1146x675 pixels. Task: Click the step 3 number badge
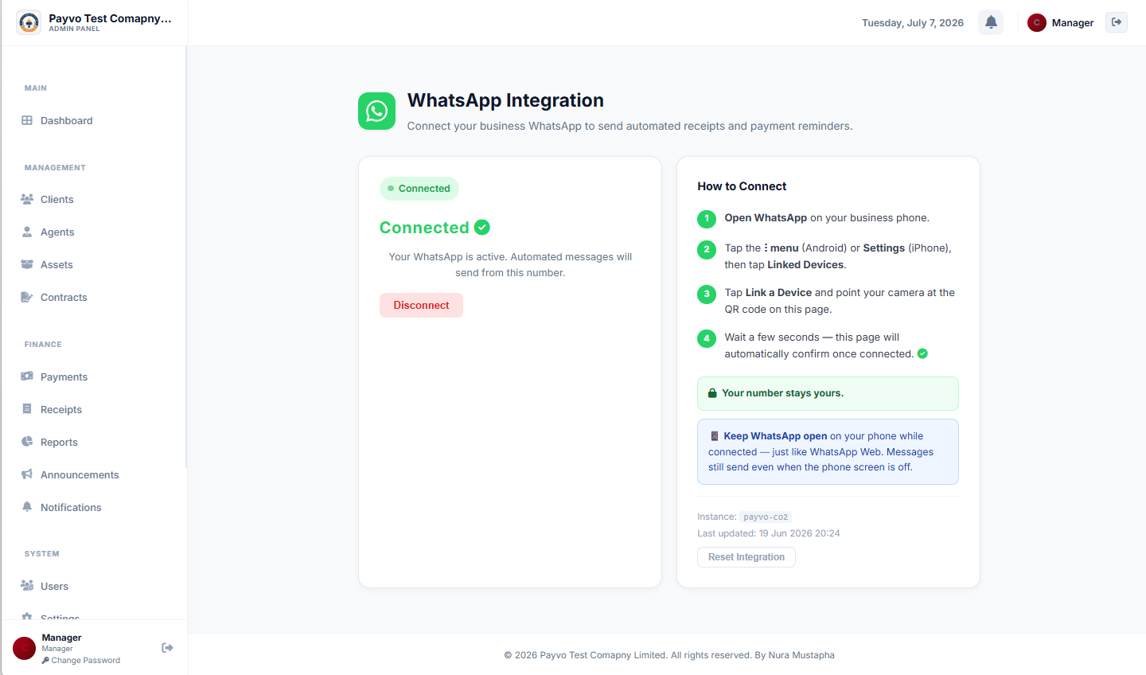(707, 294)
